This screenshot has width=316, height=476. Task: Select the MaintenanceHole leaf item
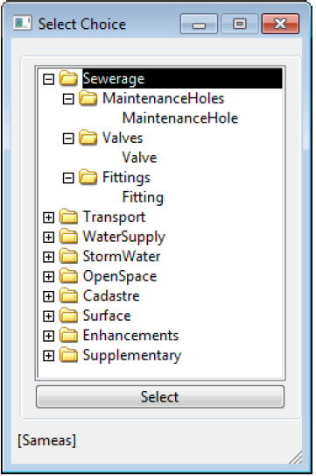pyautogui.click(x=180, y=118)
